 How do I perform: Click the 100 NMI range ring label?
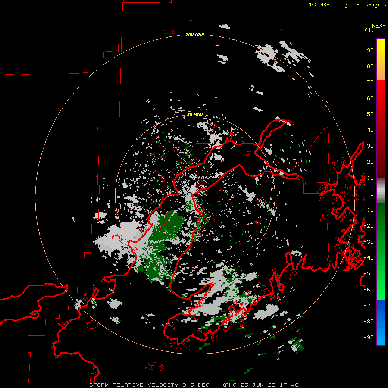pyautogui.click(x=195, y=34)
